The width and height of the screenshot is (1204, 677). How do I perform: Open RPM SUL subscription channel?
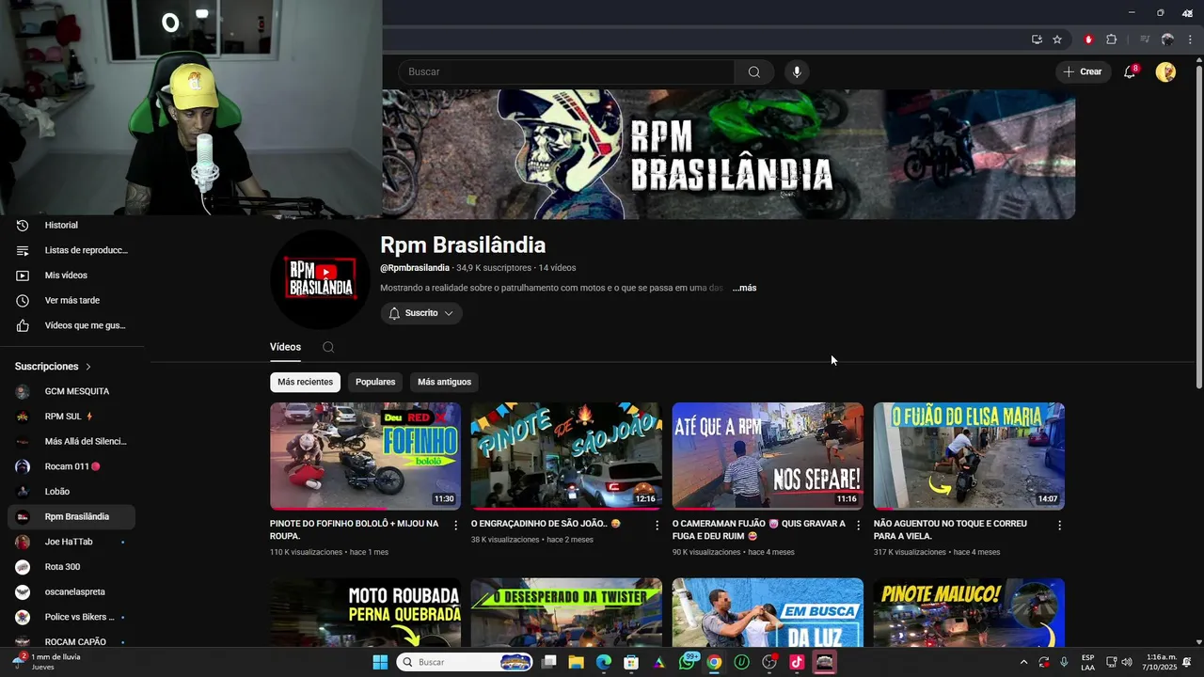(71, 417)
